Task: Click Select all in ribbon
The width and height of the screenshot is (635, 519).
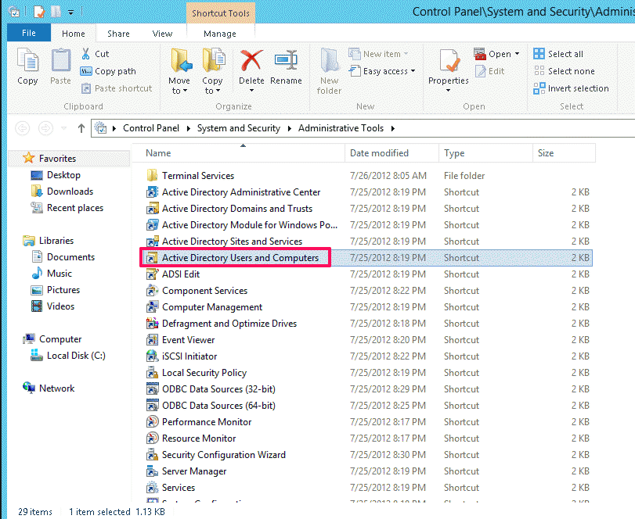Action: point(558,54)
